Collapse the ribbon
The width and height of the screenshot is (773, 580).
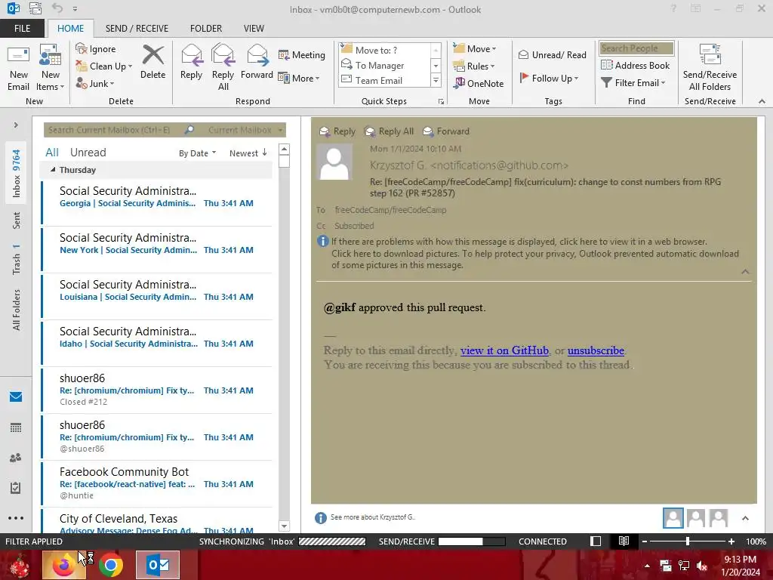pyautogui.click(x=762, y=101)
